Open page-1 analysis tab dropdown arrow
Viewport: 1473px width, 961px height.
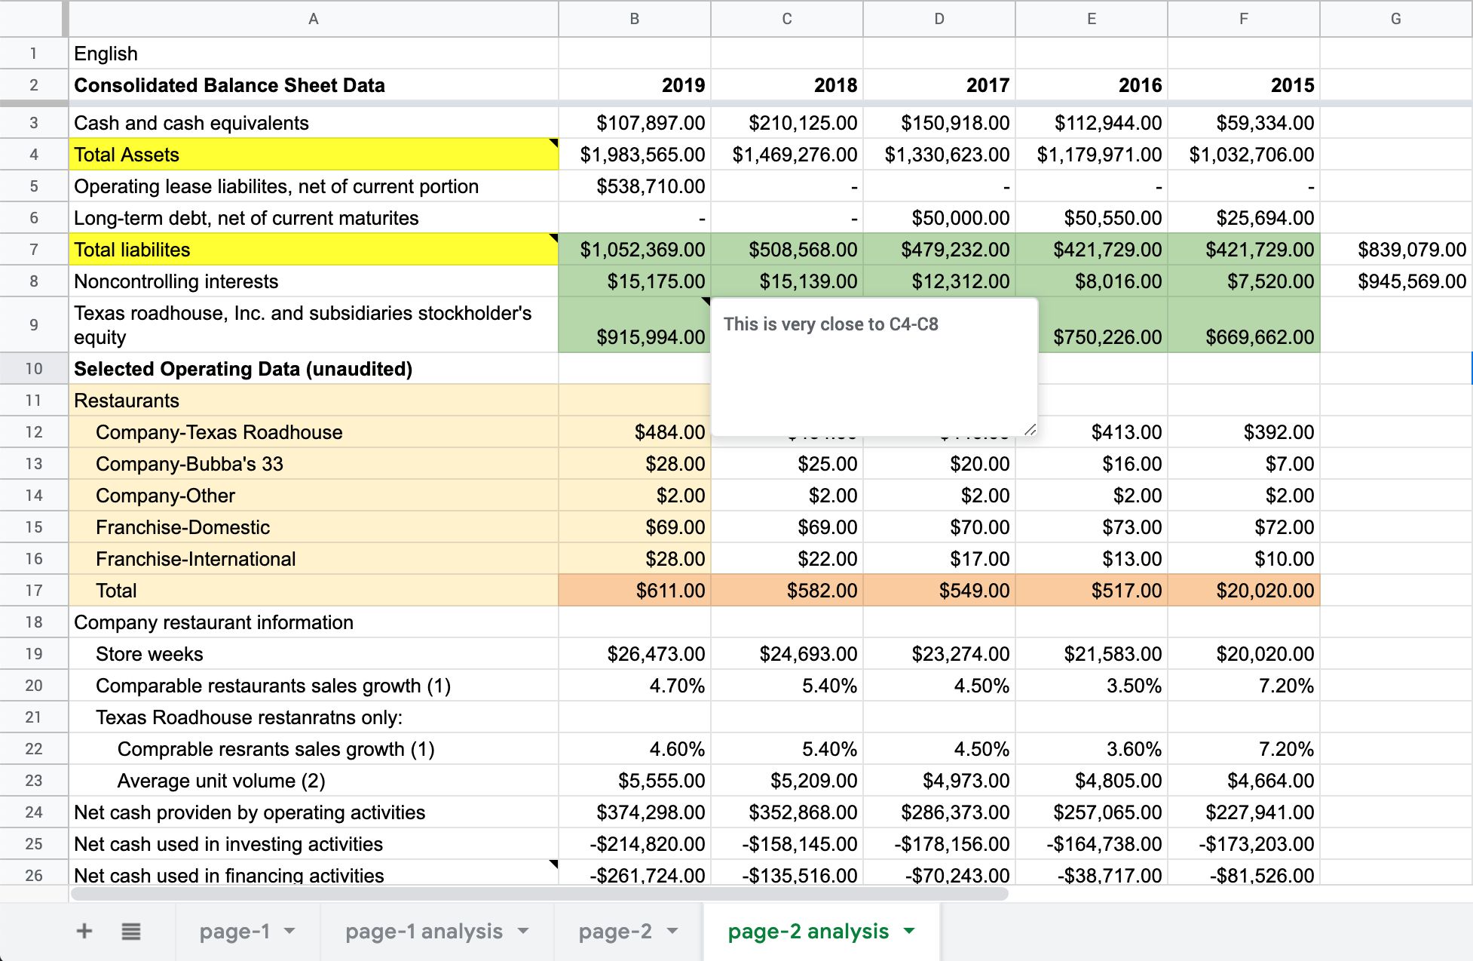pos(523,931)
